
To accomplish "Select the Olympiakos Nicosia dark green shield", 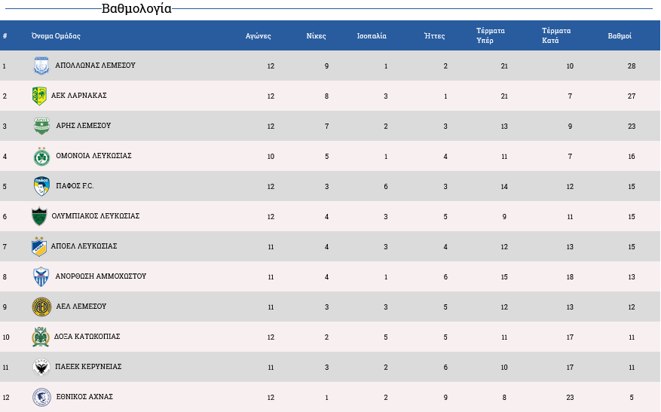I will coord(39,216).
